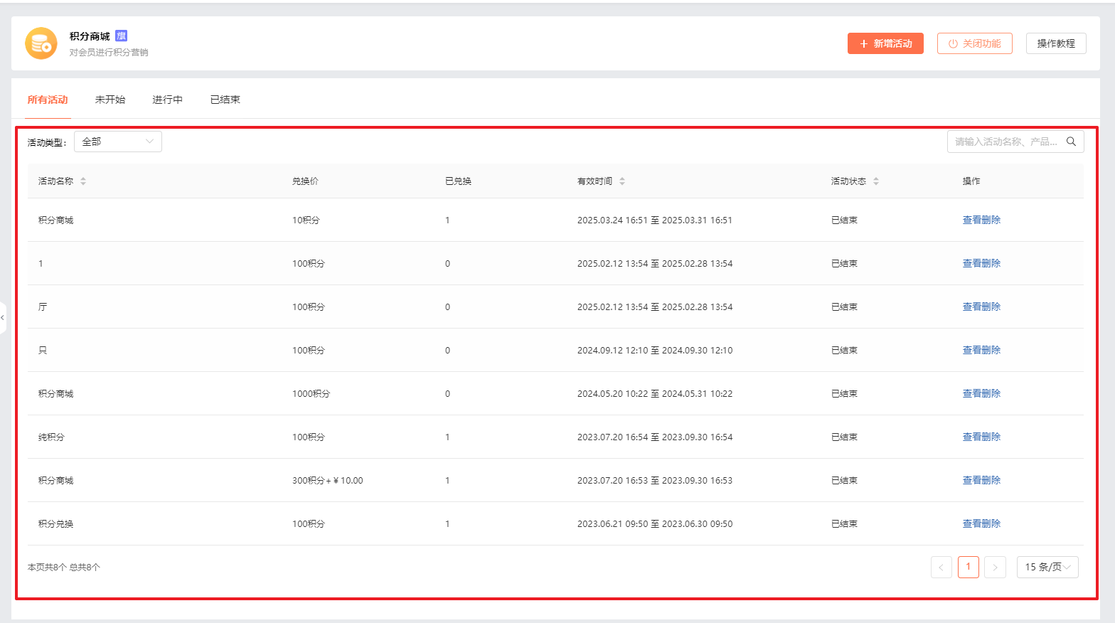Viewport: 1115px width, 623px height.
Task: Switch to the 进行中 tab
Action: pos(167,100)
